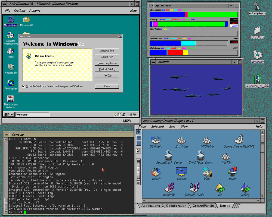Uncheck Show this Welcome Screen next time
Screen dimensions: 272x217
[x=24, y=85]
